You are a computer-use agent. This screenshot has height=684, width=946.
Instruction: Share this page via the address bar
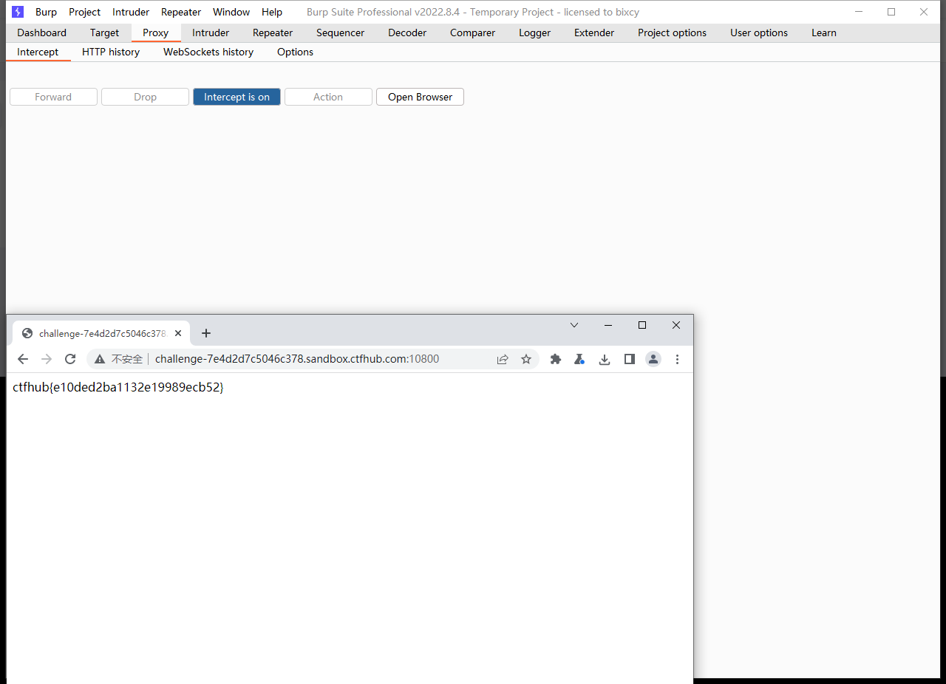(503, 359)
